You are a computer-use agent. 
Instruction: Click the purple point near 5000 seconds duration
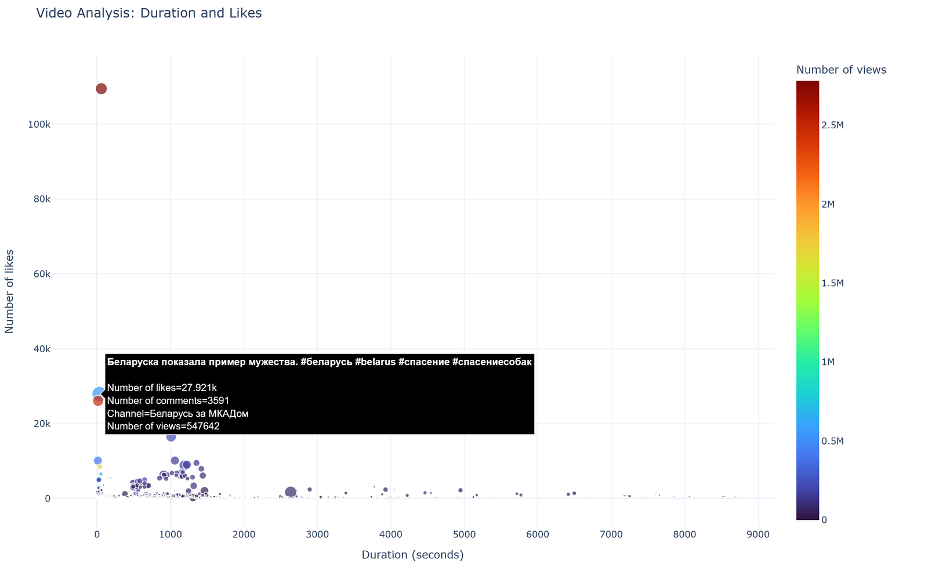coord(461,490)
